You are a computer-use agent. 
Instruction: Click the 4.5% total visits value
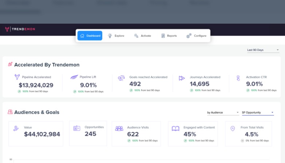point(252,134)
